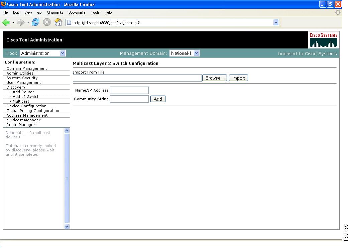Open Domain Management in the Configuration list
This screenshot has width=349, height=248.
(26, 69)
